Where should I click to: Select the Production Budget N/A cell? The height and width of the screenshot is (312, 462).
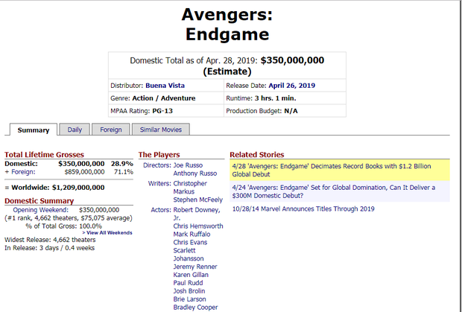[x=285, y=111]
